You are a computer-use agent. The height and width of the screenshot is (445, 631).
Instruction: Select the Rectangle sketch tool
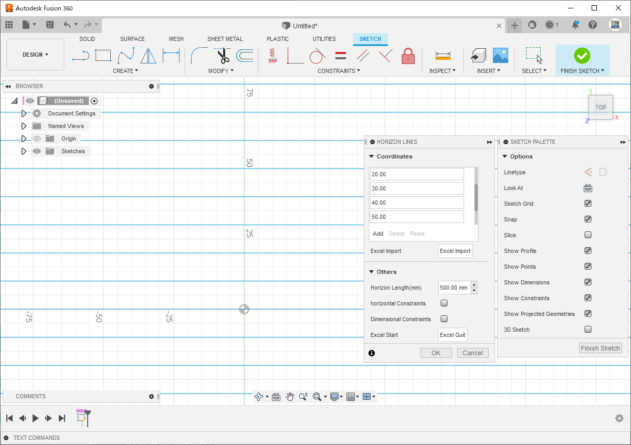103,55
